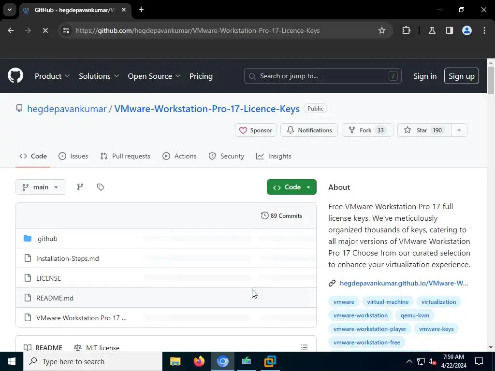The image size is (495, 371).
Task: Open Chrome Labs flask icon
Action: click(x=432, y=30)
